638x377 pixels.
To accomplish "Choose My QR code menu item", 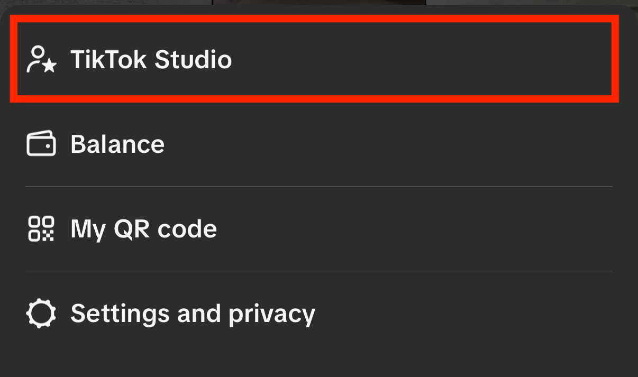I will click(x=144, y=229).
